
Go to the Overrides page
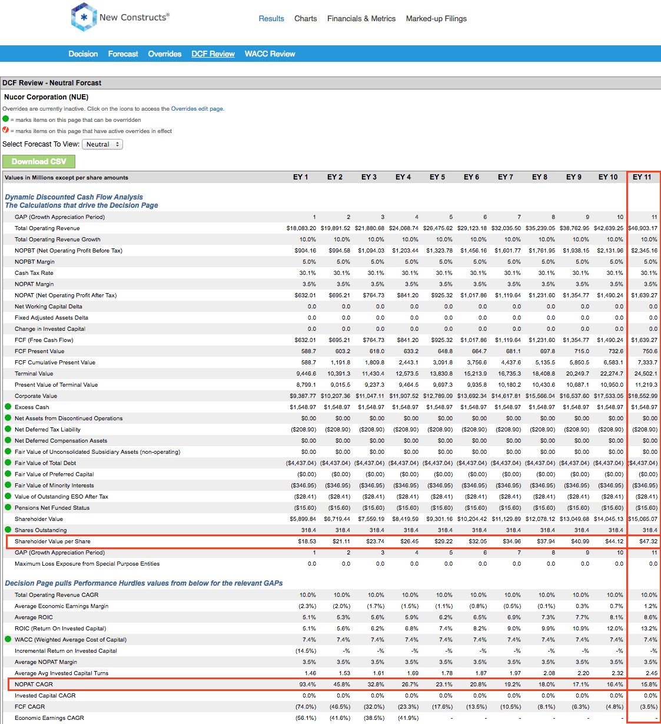pyautogui.click(x=165, y=54)
